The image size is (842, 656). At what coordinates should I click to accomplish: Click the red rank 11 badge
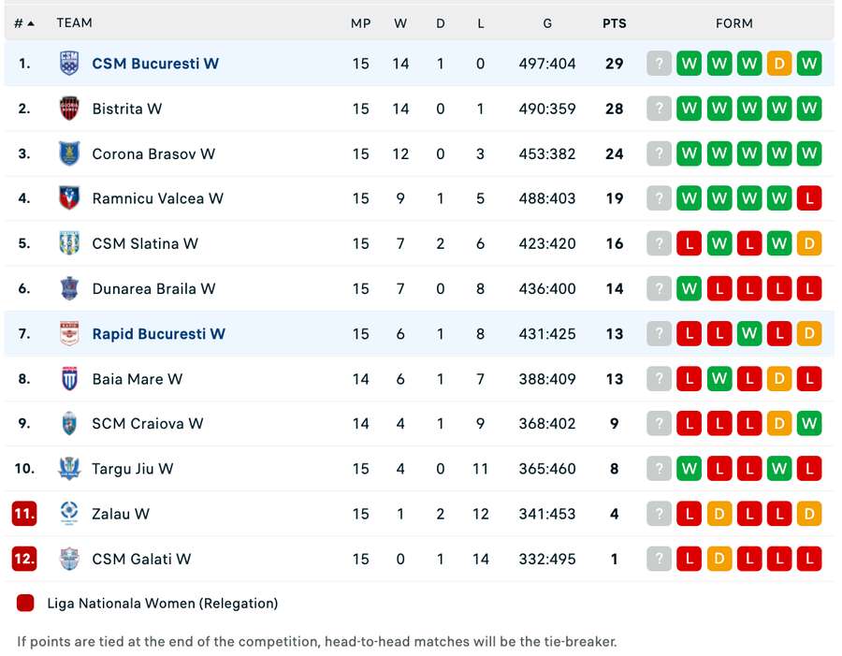coord(24,513)
